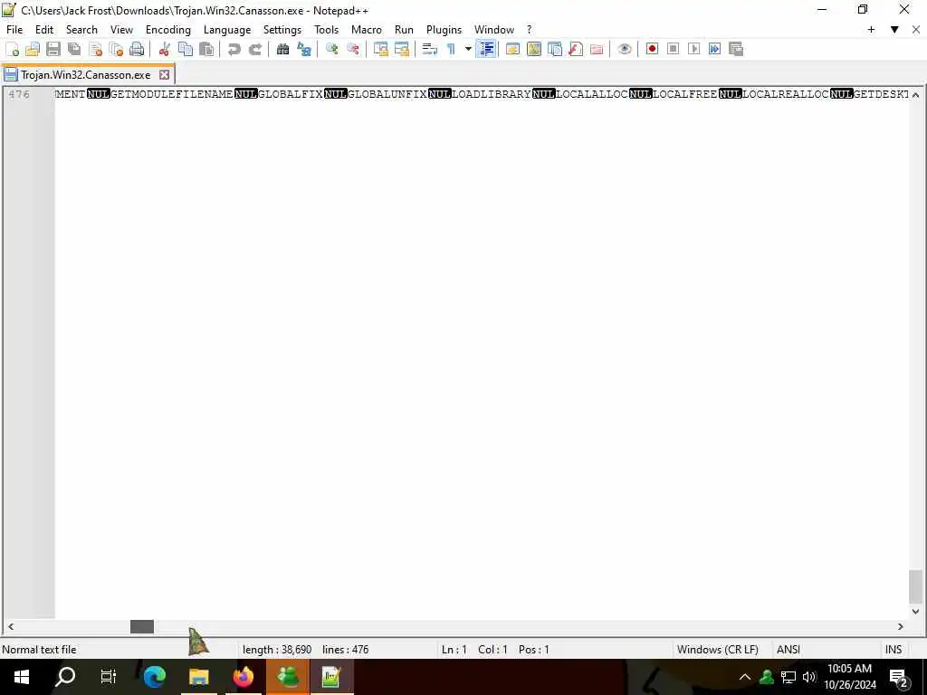
Task: Click the plus button in the menu bar
Action: (871, 30)
